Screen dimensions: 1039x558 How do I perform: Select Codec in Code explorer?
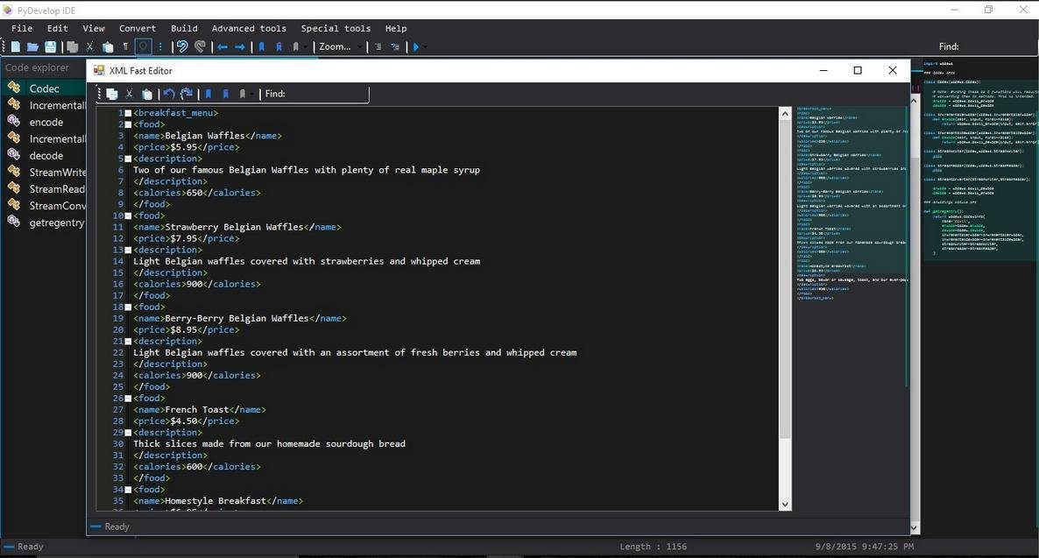(x=44, y=88)
